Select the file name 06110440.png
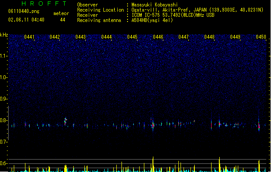271x172 pixels. pos(24,11)
